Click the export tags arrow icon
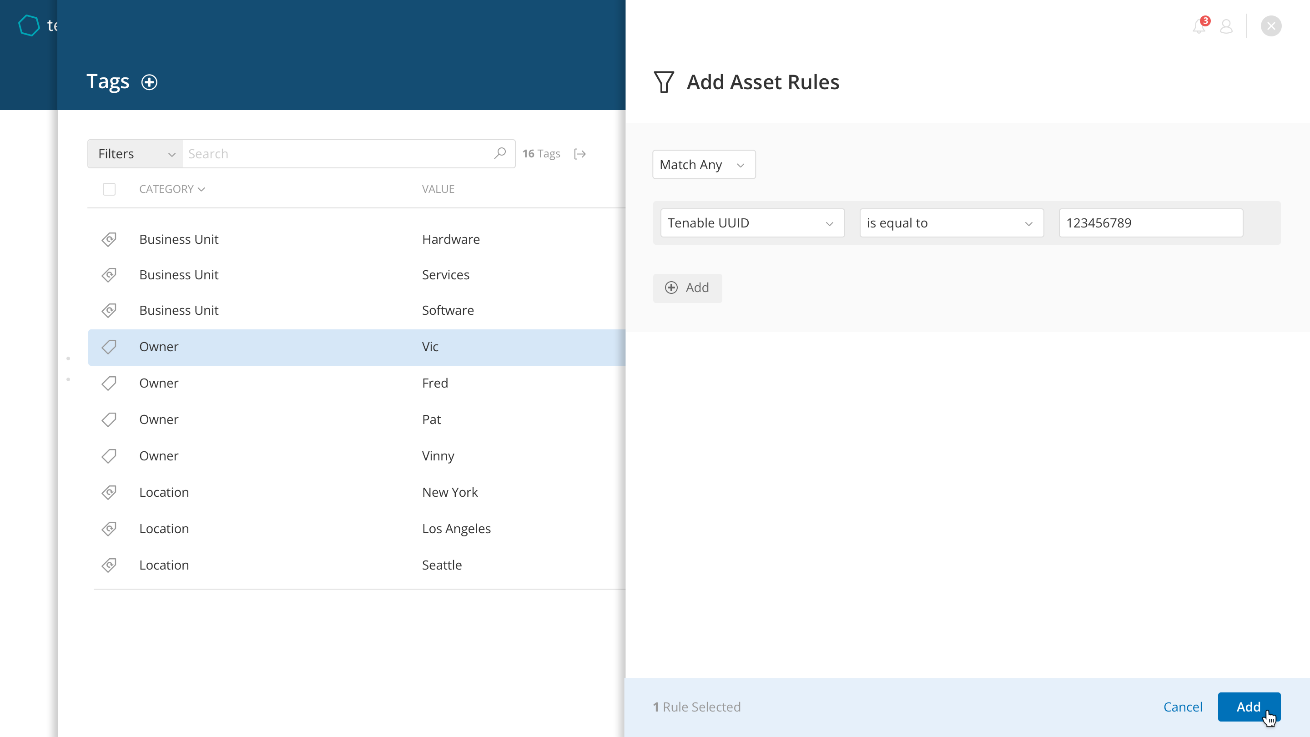Viewport: 1310px width, 737px height. click(x=580, y=154)
